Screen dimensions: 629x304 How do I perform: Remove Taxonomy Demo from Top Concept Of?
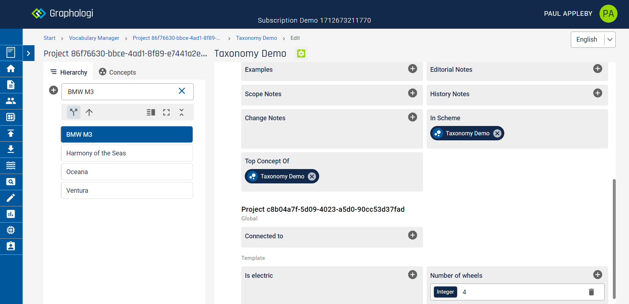point(312,177)
